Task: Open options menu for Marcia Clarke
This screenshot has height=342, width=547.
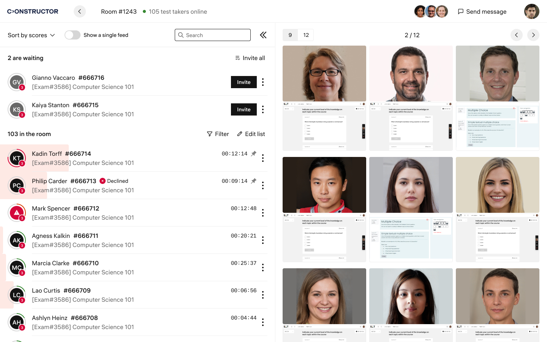Action: [x=263, y=268]
